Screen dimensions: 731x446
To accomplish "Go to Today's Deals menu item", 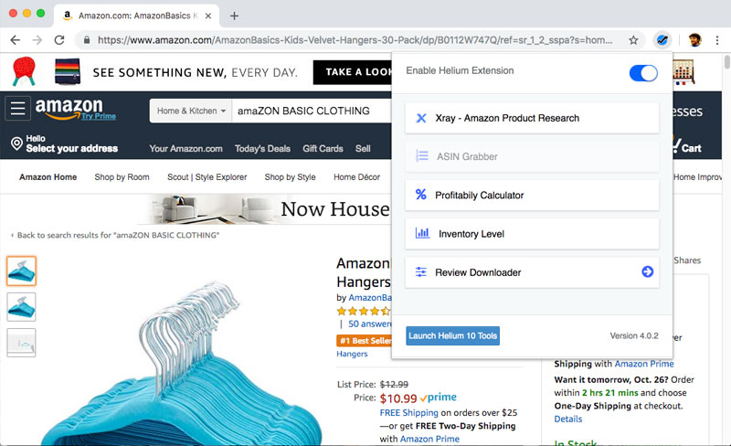I will 262,149.
